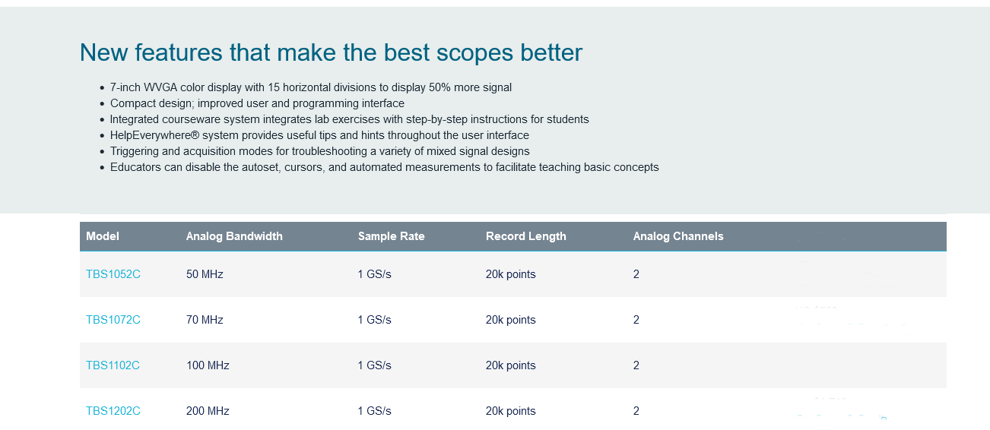Click the Analog Bandwidth column header
990x430 pixels.
pos(234,236)
